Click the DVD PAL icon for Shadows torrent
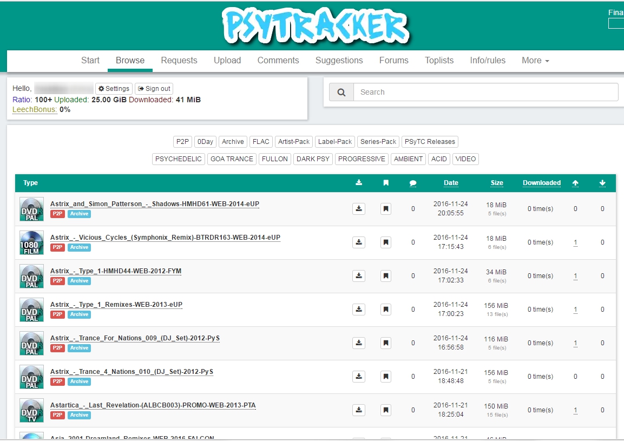This screenshot has width=624, height=441. click(x=31, y=209)
